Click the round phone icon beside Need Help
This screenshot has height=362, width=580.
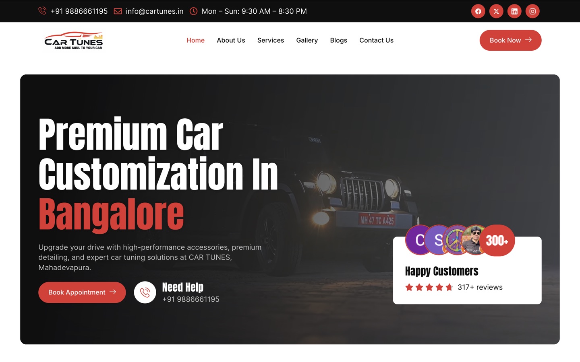145,292
